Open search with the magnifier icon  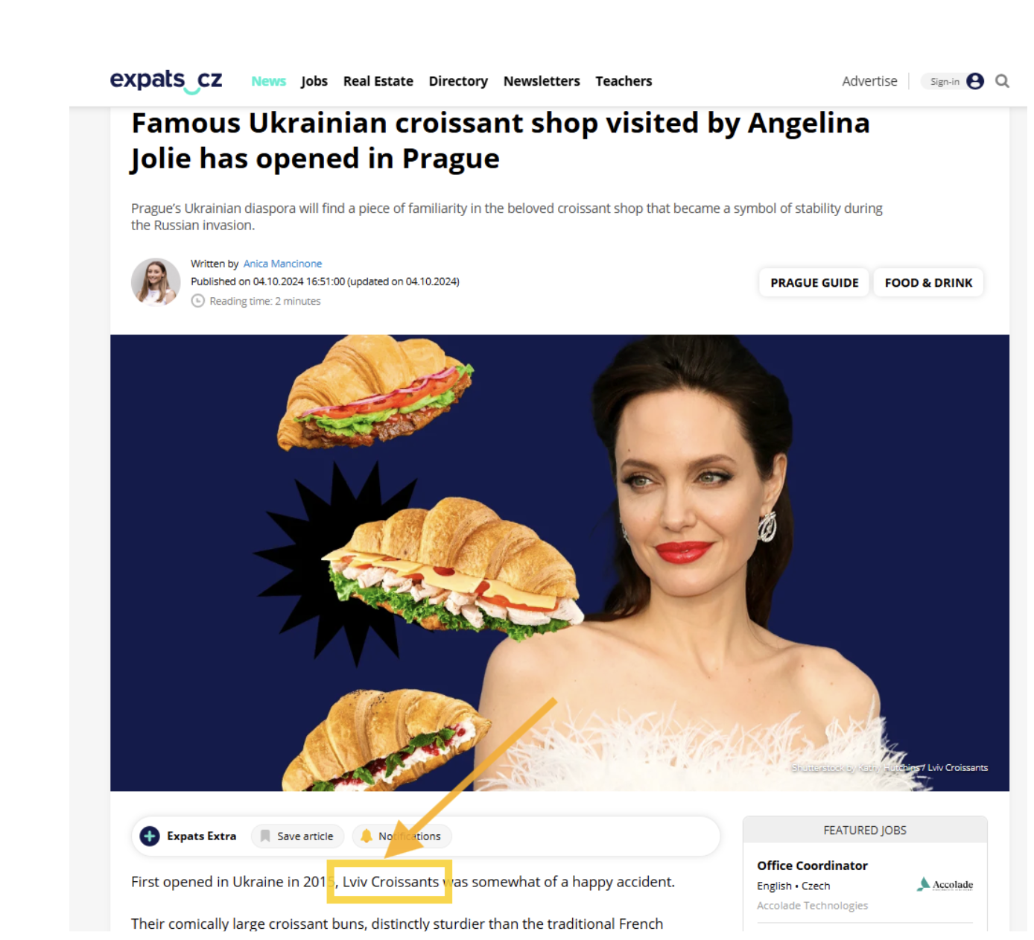[x=1002, y=81]
